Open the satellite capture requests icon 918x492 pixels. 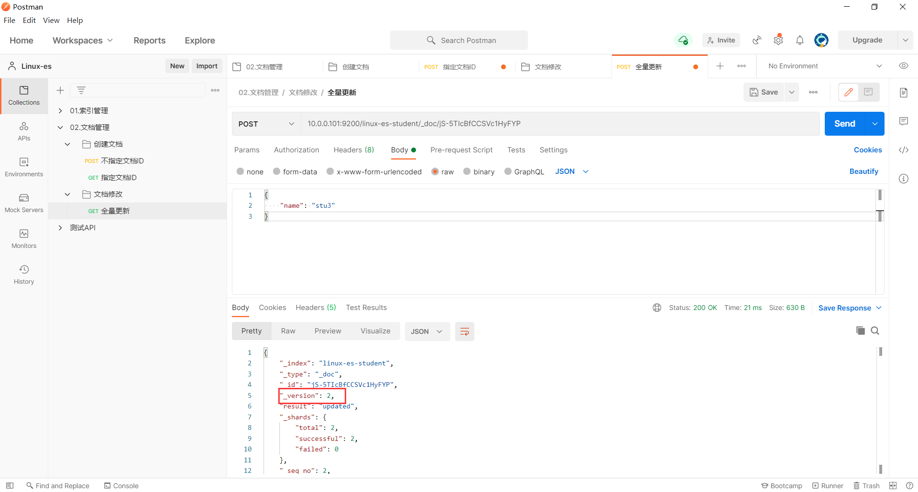pyautogui.click(x=757, y=40)
